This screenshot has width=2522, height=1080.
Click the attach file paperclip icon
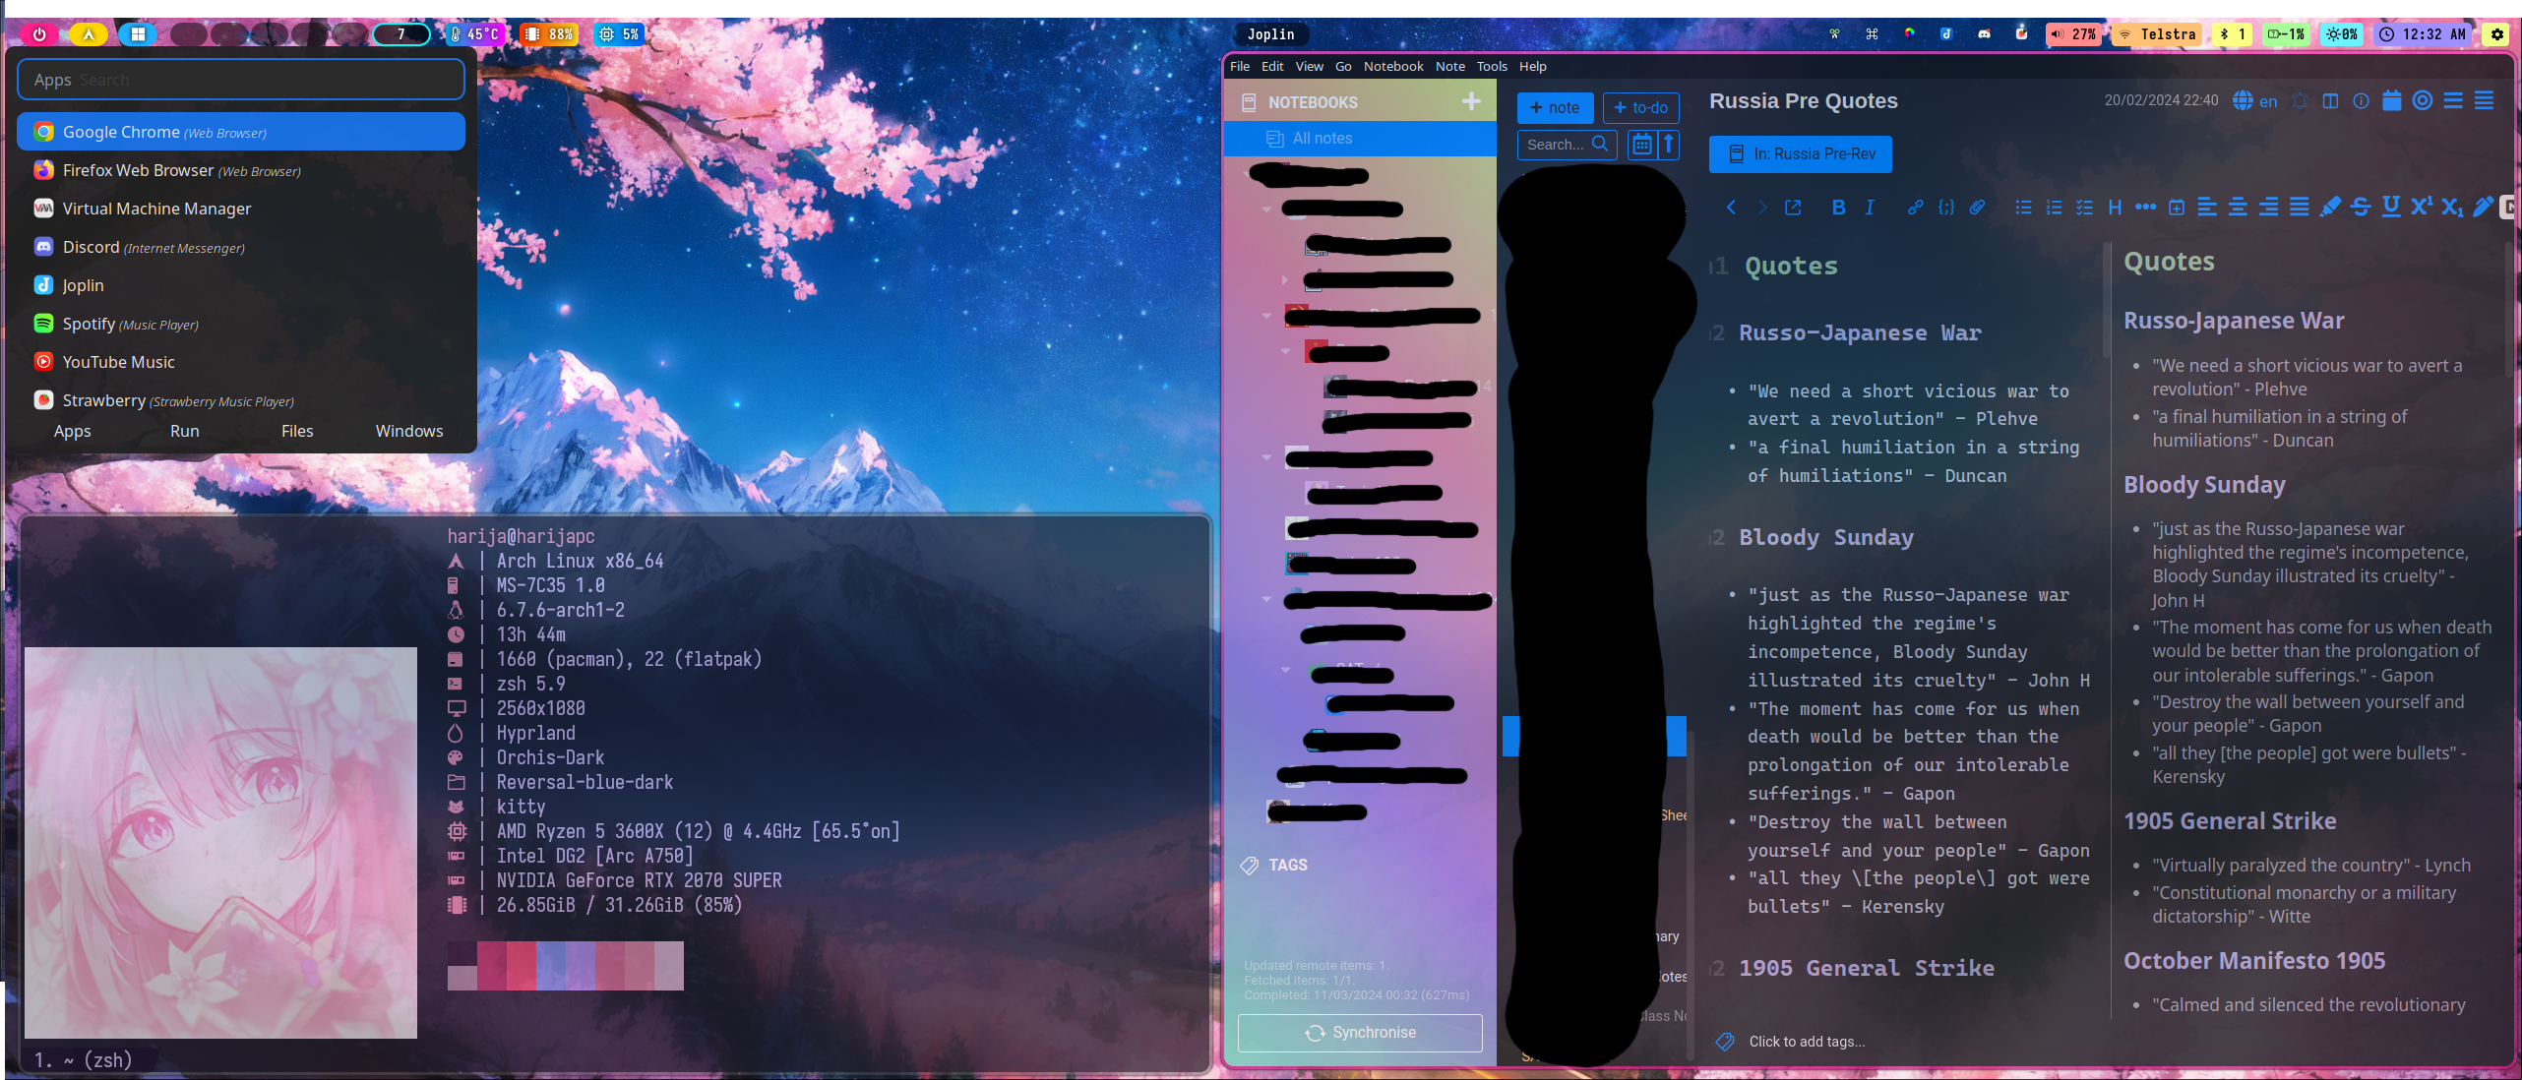1977,208
